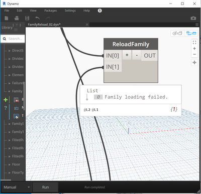Open the Manual run mode dropdown
The height and width of the screenshot is (194, 201).
pos(17,187)
